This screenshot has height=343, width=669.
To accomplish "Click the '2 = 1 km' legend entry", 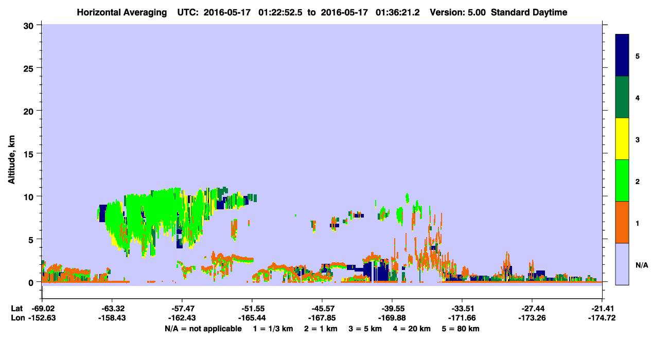I will point(322,329).
